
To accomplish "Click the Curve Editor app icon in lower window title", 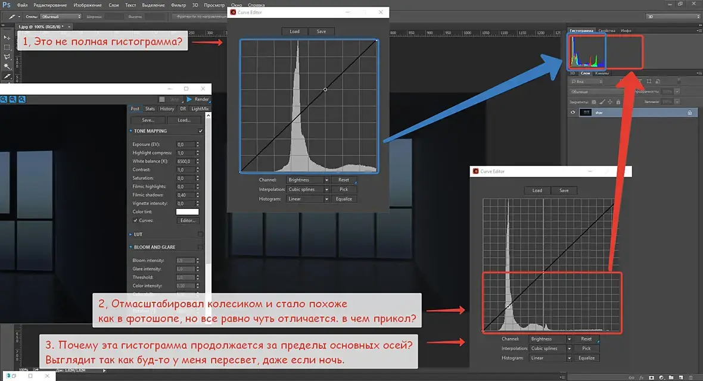I will pos(475,171).
